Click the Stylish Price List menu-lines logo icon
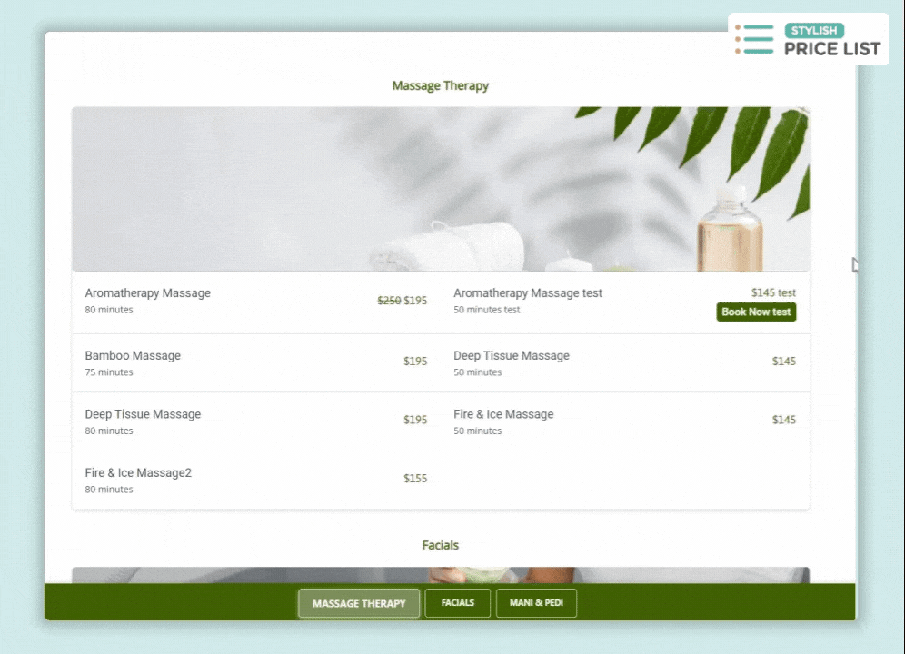Viewport: 905px width, 654px height. [x=754, y=39]
